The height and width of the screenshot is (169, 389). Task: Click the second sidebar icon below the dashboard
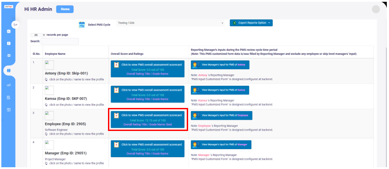[9, 43]
